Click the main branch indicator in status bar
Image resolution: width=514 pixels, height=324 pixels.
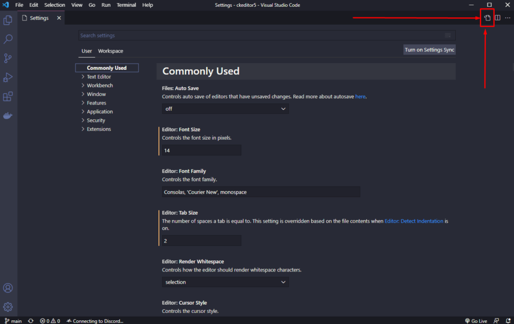(13, 321)
